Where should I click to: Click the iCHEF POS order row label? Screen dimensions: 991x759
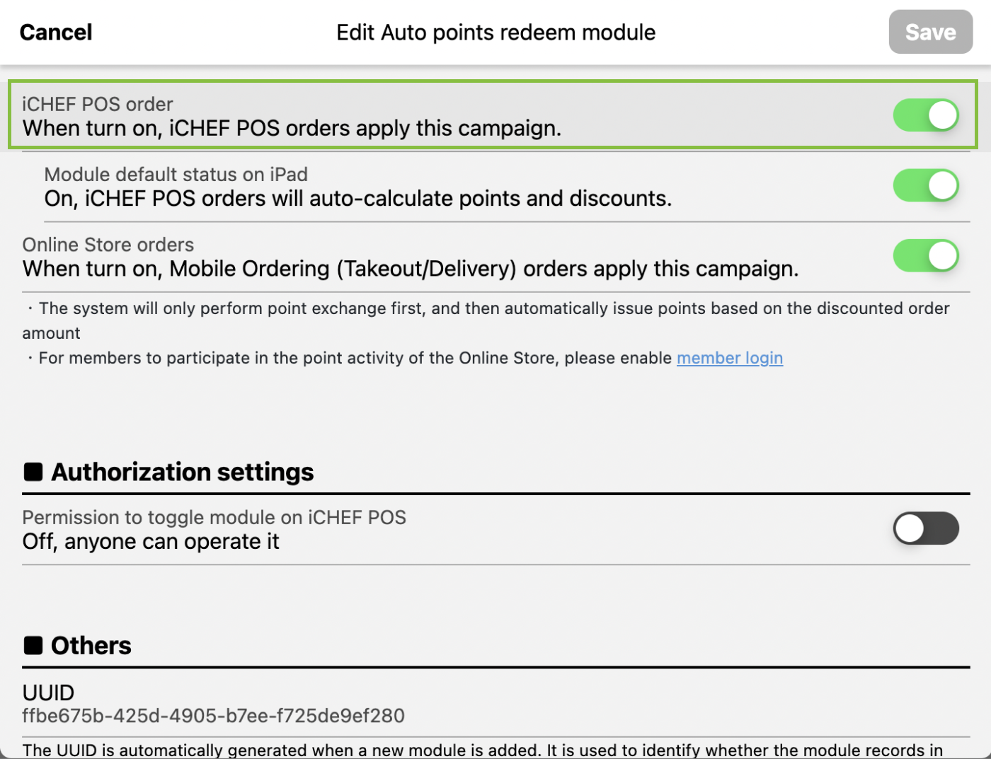(98, 104)
